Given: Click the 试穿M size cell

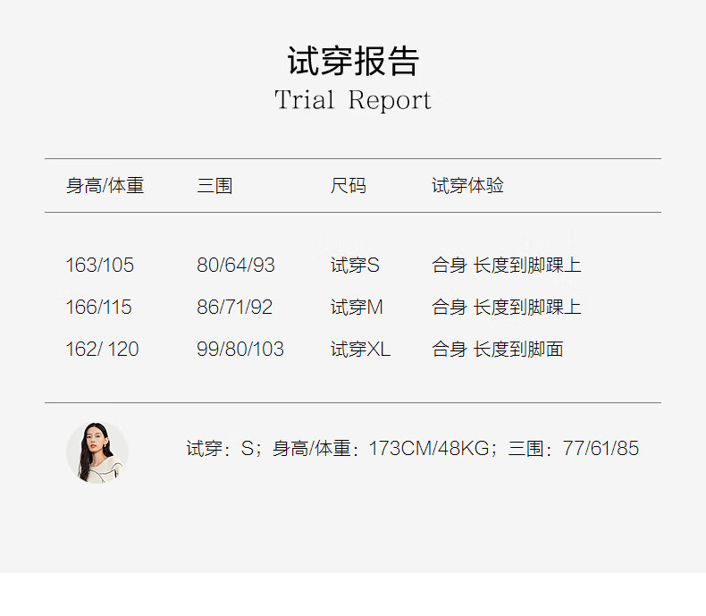Looking at the screenshot, I should coord(357,307).
